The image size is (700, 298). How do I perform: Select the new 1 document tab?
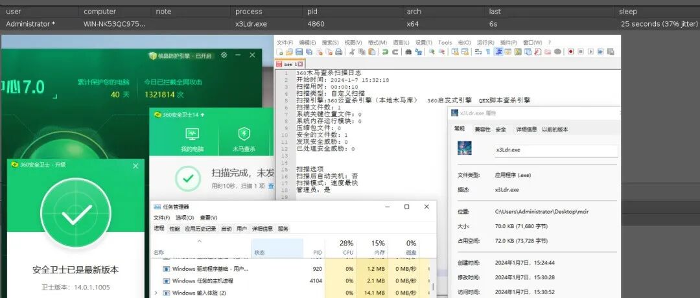point(290,64)
